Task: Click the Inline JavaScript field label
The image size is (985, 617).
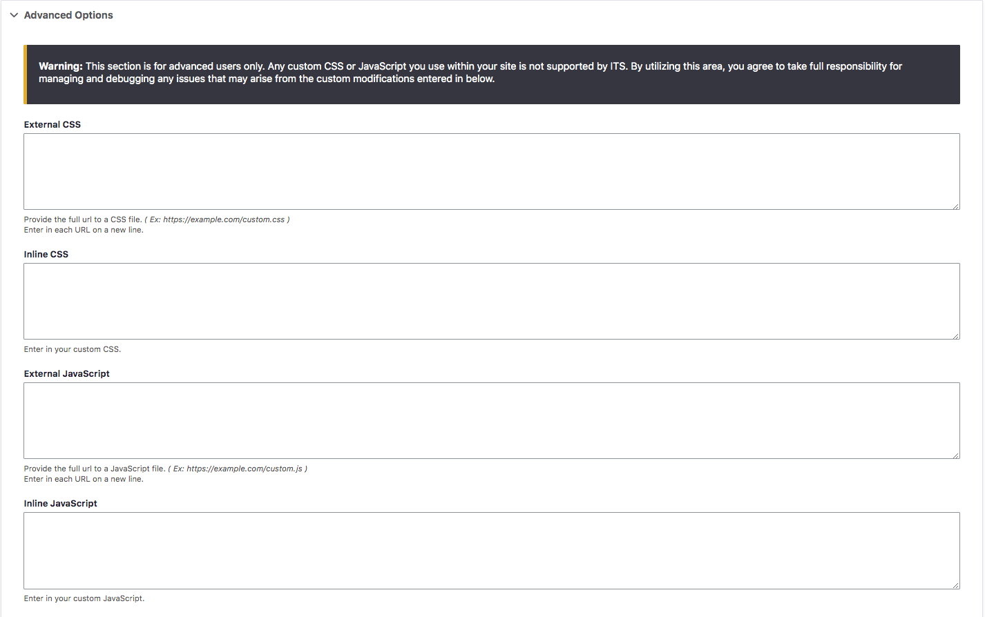Action: coord(61,504)
